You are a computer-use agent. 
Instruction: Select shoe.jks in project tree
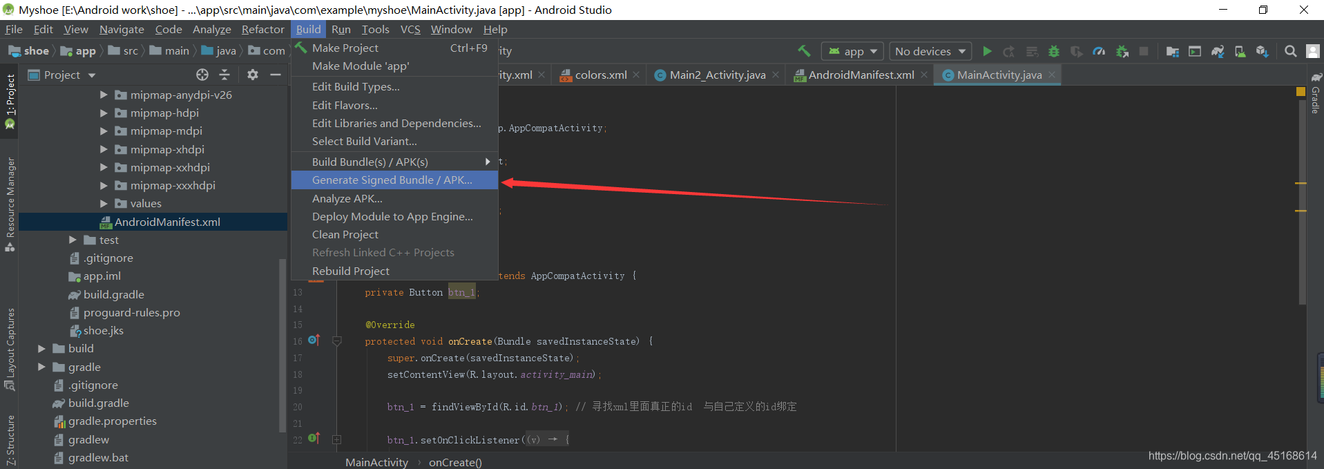(x=97, y=330)
